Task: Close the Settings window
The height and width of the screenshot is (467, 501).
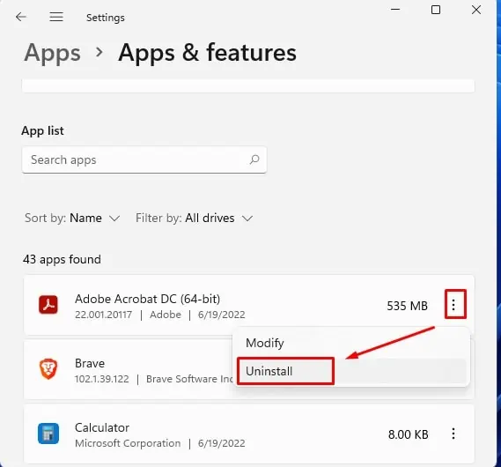Action: (x=476, y=10)
